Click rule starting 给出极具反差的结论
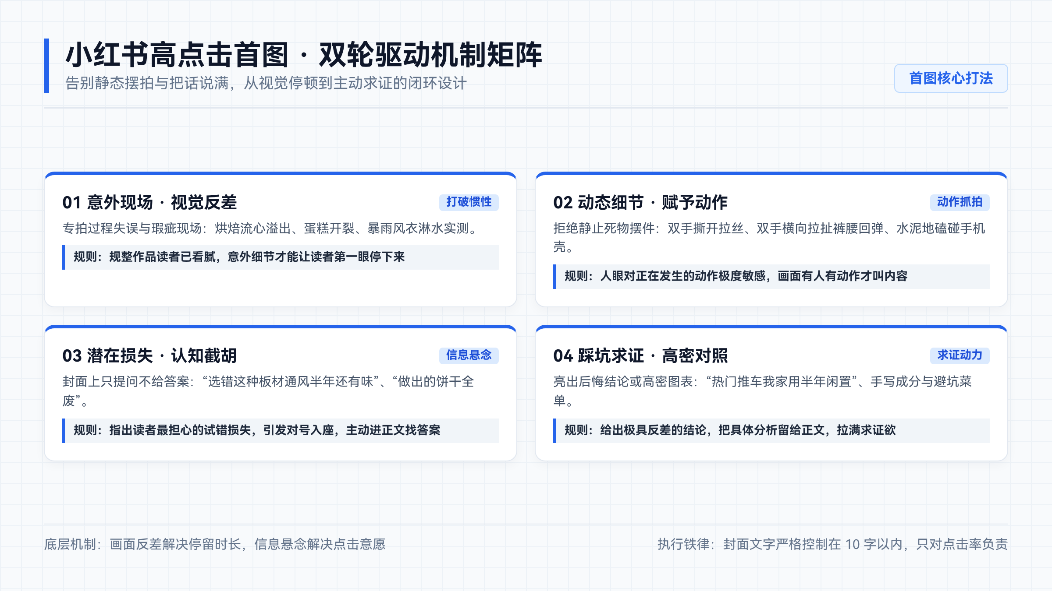Image resolution: width=1052 pixels, height=591 pixels. coord(771,430)
